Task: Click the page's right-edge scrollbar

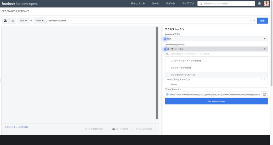Action: point(272,44)
